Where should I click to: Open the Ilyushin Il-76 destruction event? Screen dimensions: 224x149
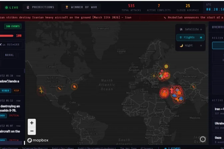coord(12,108)
